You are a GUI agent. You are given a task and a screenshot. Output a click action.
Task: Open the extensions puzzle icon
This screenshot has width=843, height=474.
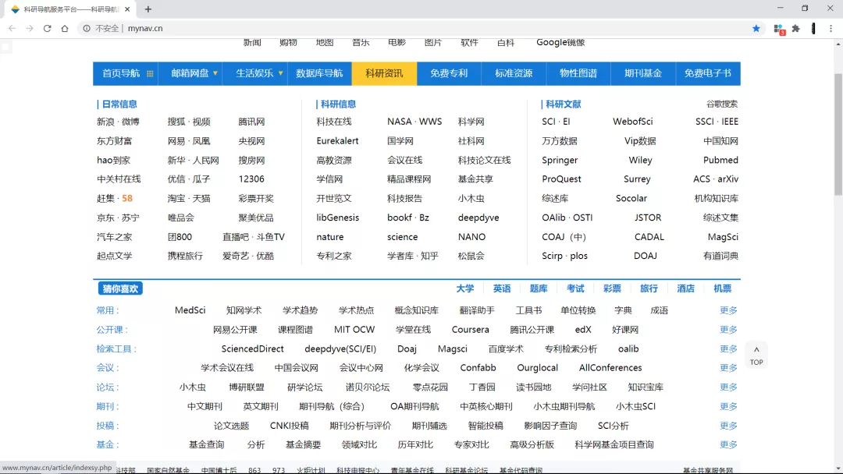coord(795,28)
